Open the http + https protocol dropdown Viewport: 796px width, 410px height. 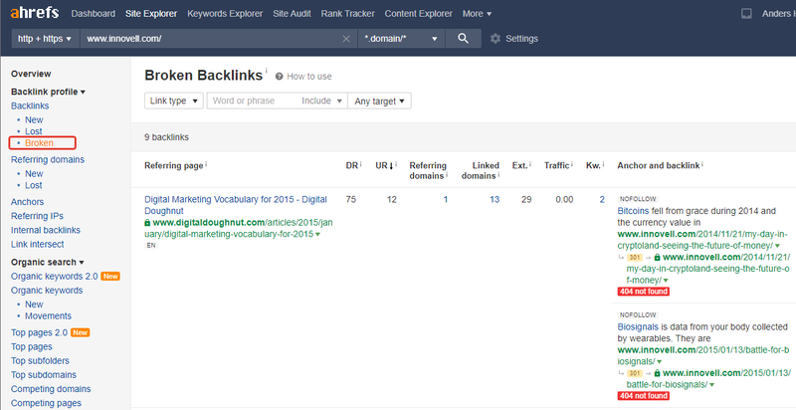point(45,39)
